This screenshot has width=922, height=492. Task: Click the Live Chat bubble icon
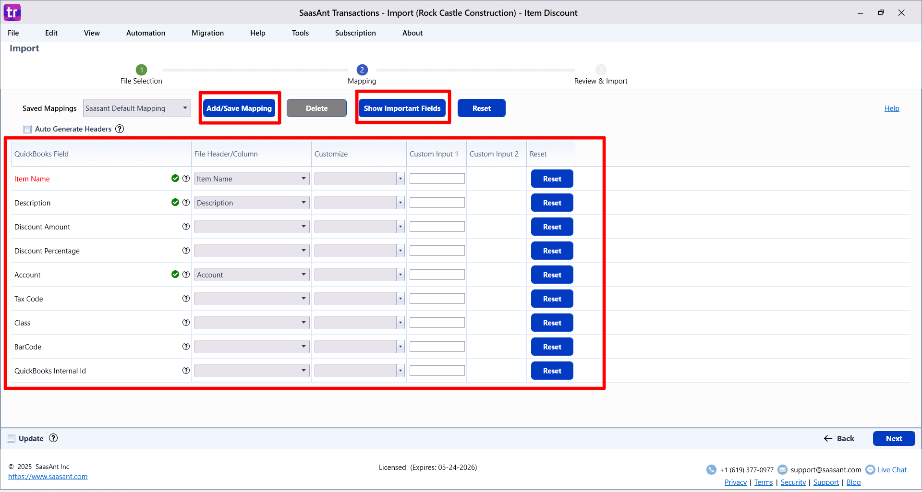(870, 469)
